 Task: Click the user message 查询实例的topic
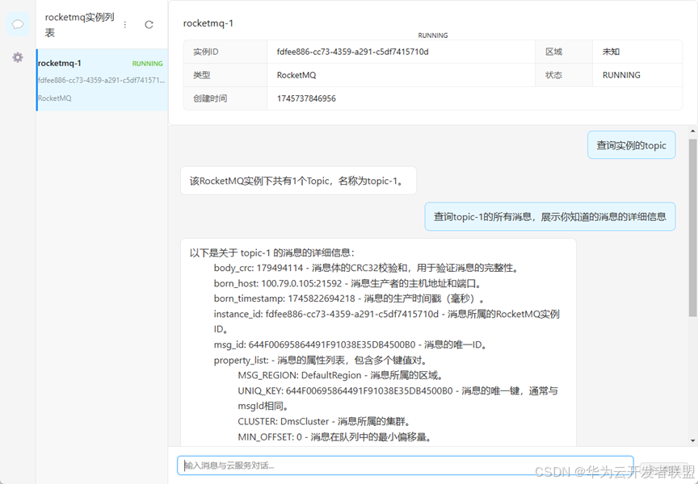point(631,145)
